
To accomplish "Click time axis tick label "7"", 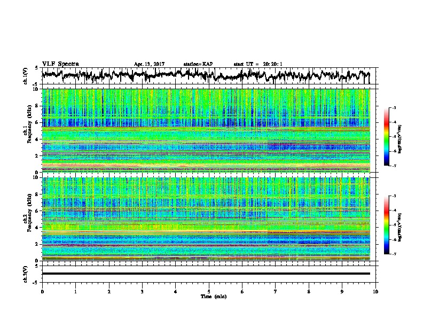I will 276,292.
